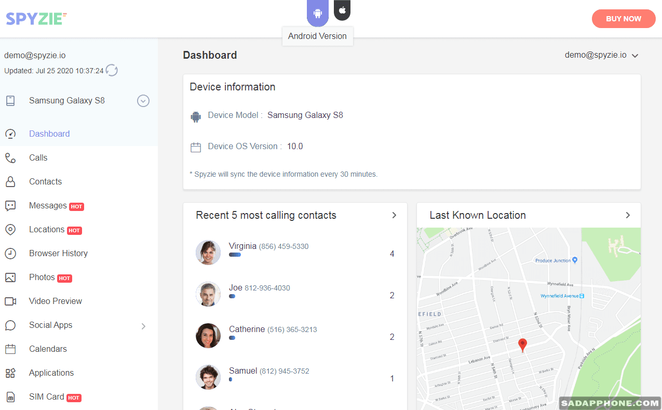Click the Browser History clock icon

click(x=10, y=254)
